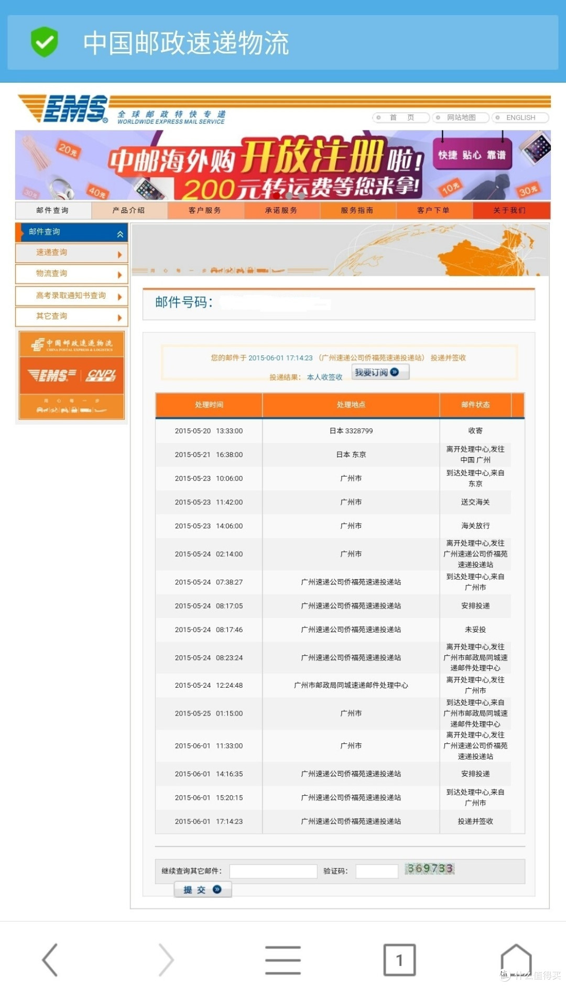Click the 中国邮政速递物流 page title
Image resolution: width=566 pixels, height=987 pixels.
186,43
